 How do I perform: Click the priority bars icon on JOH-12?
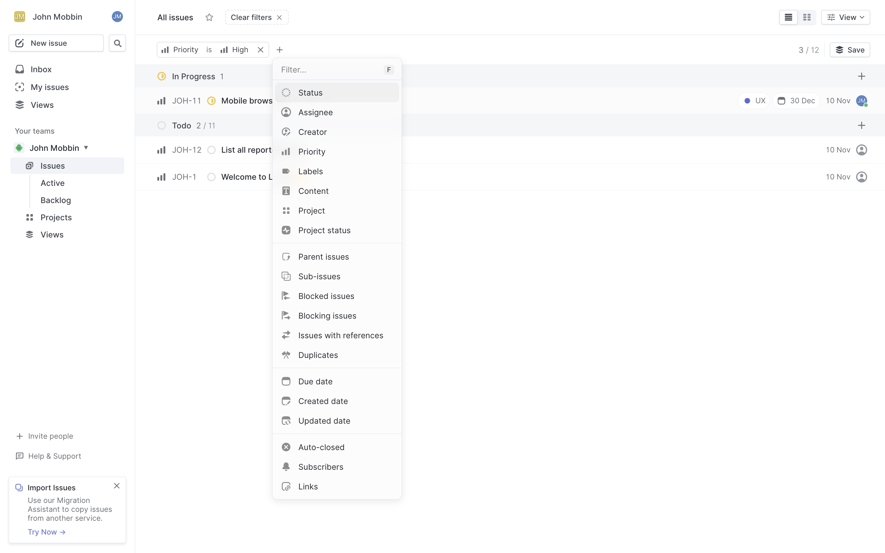[x=161, y=150]
